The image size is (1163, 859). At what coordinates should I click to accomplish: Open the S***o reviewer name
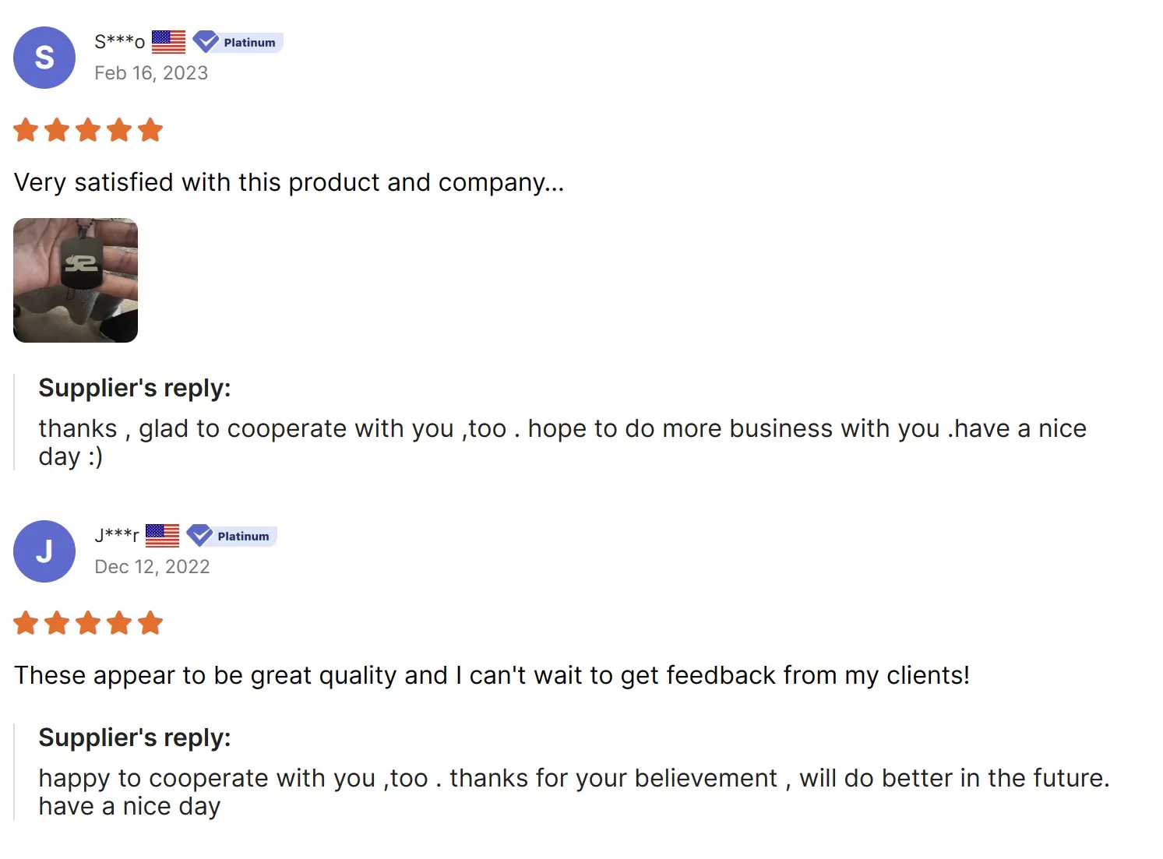pos(119,41)
